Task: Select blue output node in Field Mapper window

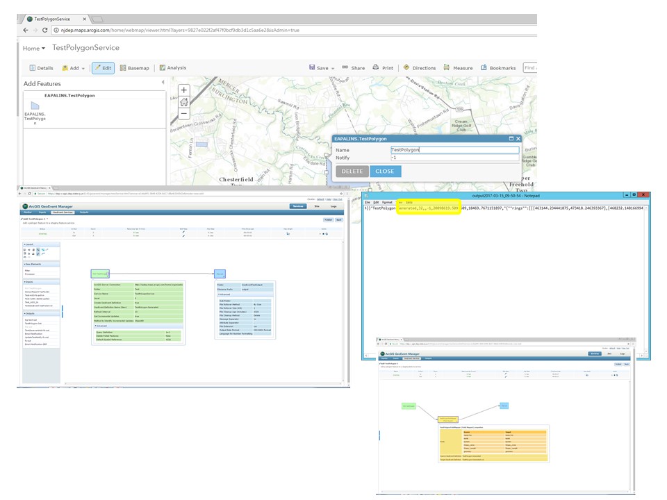Action: click(x=504, y=406)
